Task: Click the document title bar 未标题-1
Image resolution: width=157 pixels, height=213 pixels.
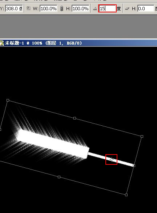Action: point(78,43)
